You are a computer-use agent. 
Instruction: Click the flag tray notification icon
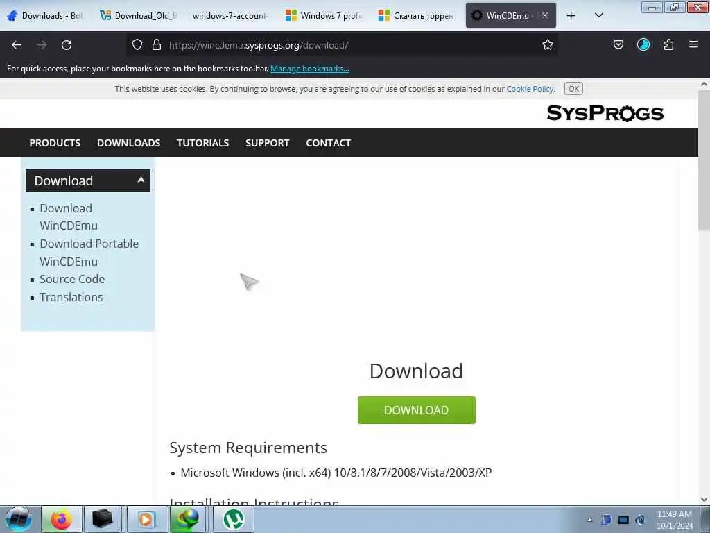(606, 520)
